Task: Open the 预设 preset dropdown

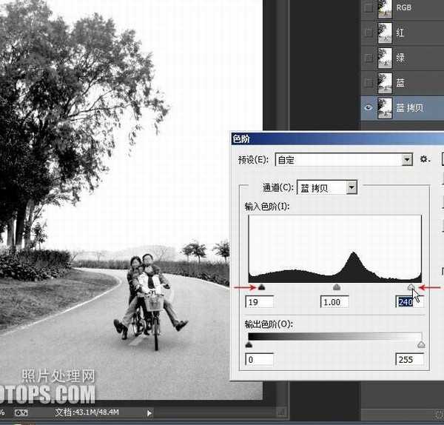Action: coord(406,159)
